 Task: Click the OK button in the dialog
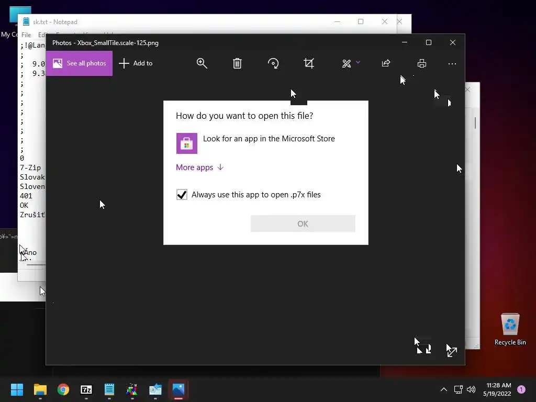303,224
